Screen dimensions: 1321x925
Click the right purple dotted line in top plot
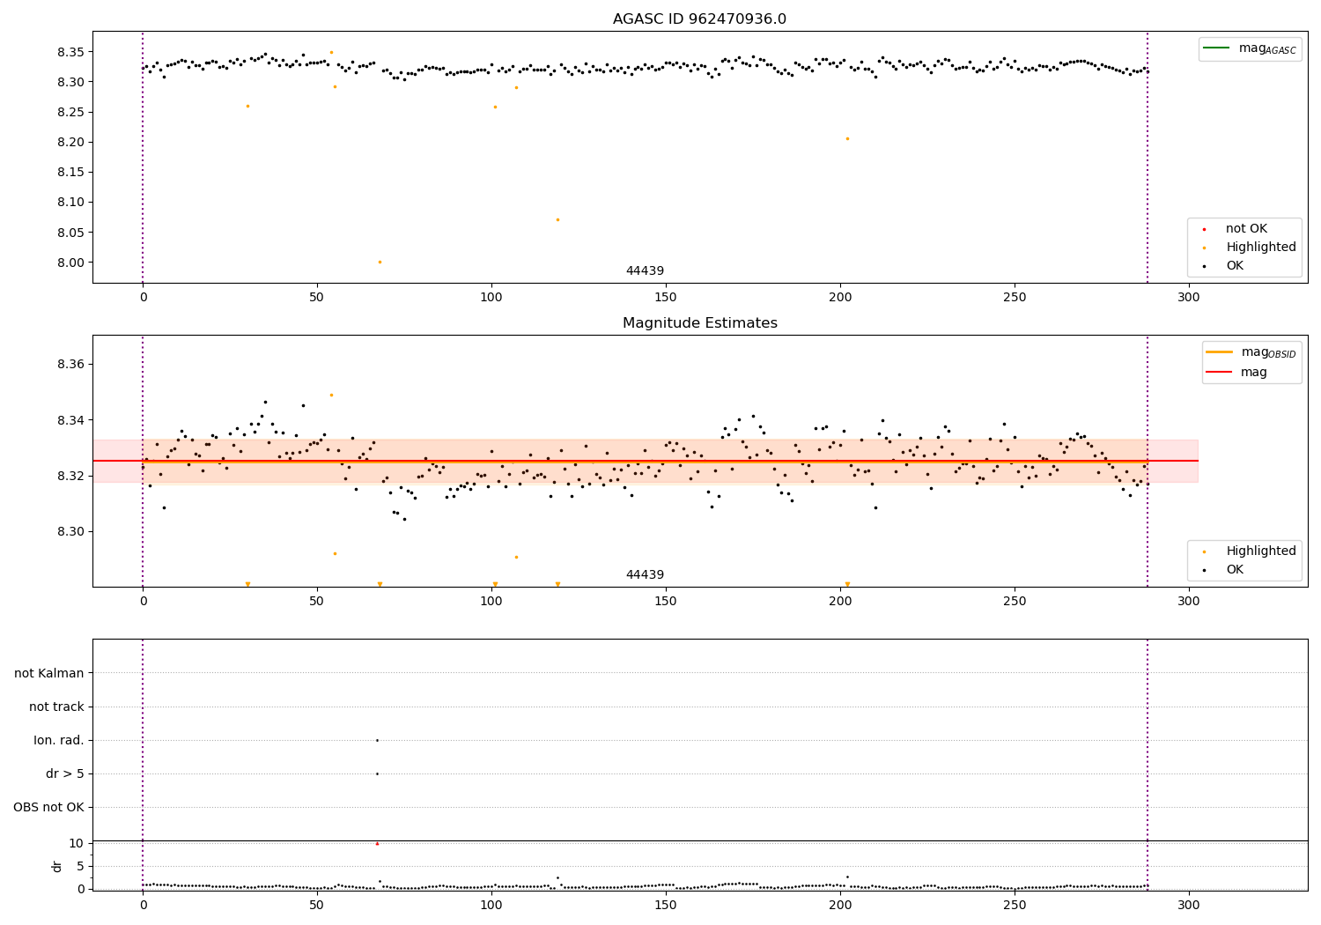[1148, 157]
